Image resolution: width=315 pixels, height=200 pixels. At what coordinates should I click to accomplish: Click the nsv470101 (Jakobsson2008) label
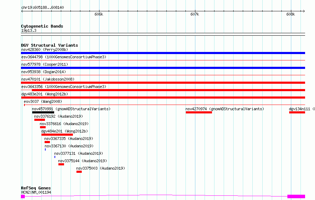[x=48, y=79]
